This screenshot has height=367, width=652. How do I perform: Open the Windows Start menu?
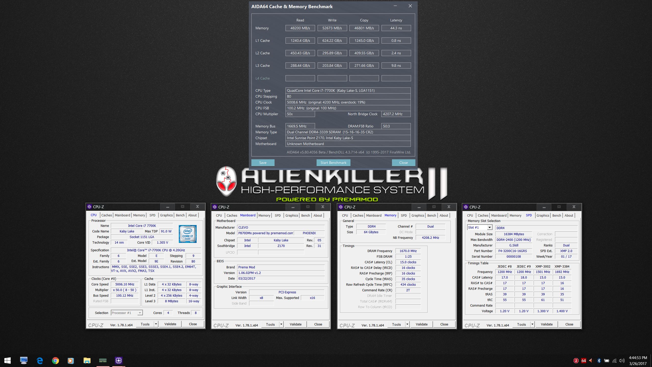pyautogui.click(x=7, y=360)
